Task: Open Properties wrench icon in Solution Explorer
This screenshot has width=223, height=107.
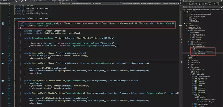Action: [x=214, y=4]
